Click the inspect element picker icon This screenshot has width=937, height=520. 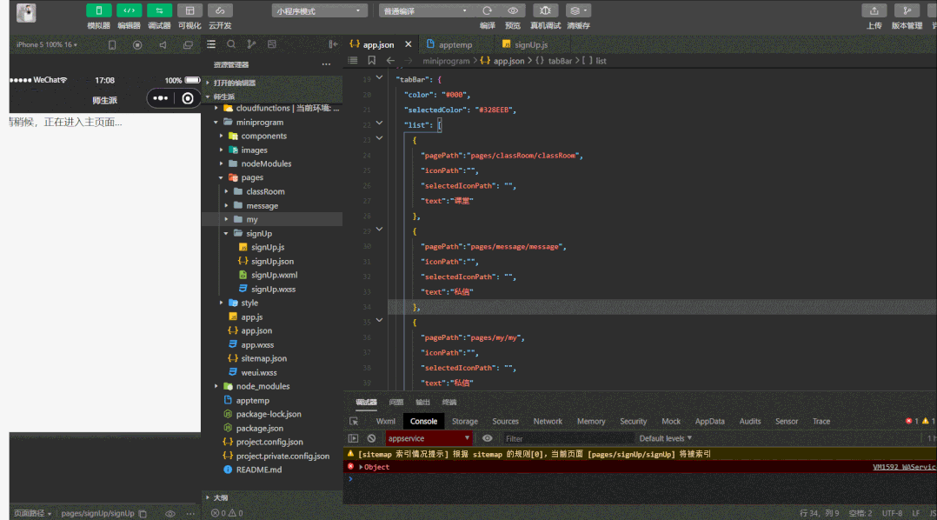(x=354, y=422)
